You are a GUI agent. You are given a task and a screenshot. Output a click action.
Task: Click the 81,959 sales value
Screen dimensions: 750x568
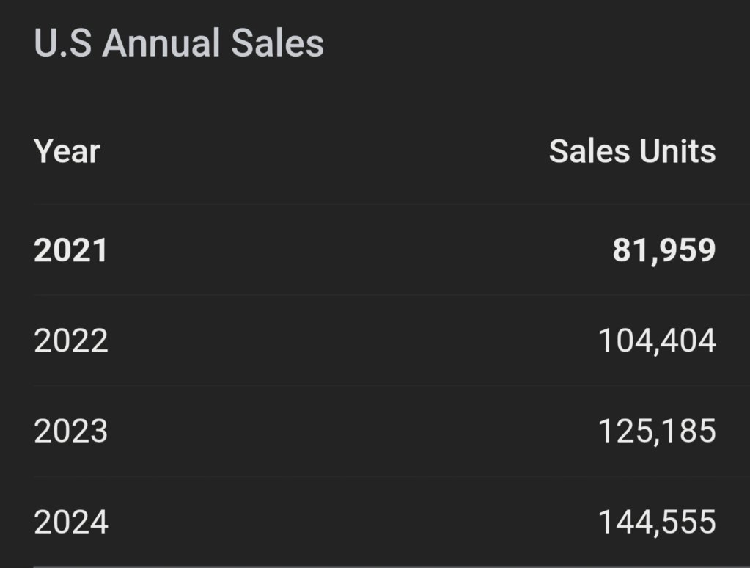pyautogui.click(x=664, y=250)
